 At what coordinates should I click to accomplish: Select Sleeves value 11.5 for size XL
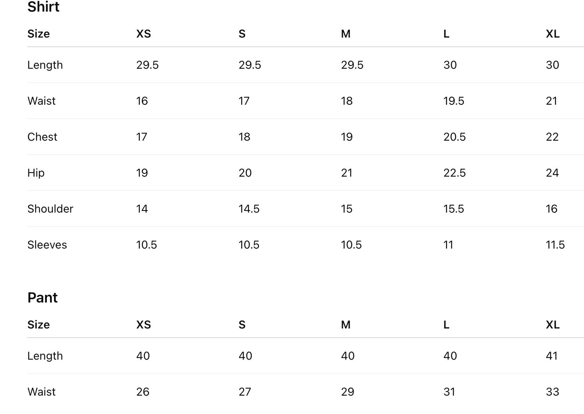tap(555, 245)
